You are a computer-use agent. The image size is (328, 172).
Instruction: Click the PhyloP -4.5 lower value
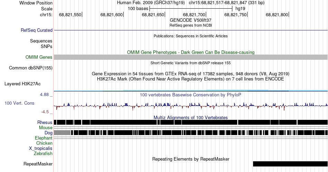tap(45, 112)
